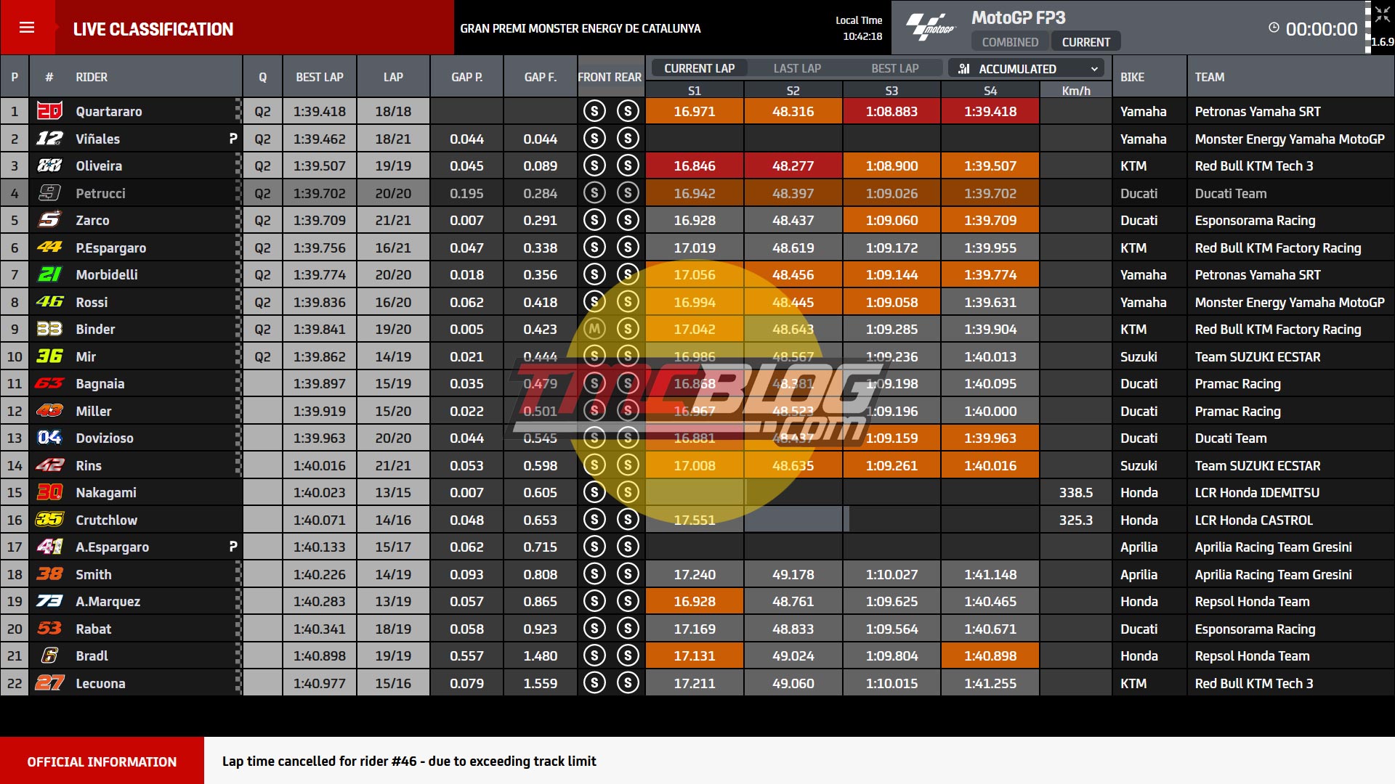
Task: Click Bradl's S4 time 1:40.898
Action: [990, 656]
